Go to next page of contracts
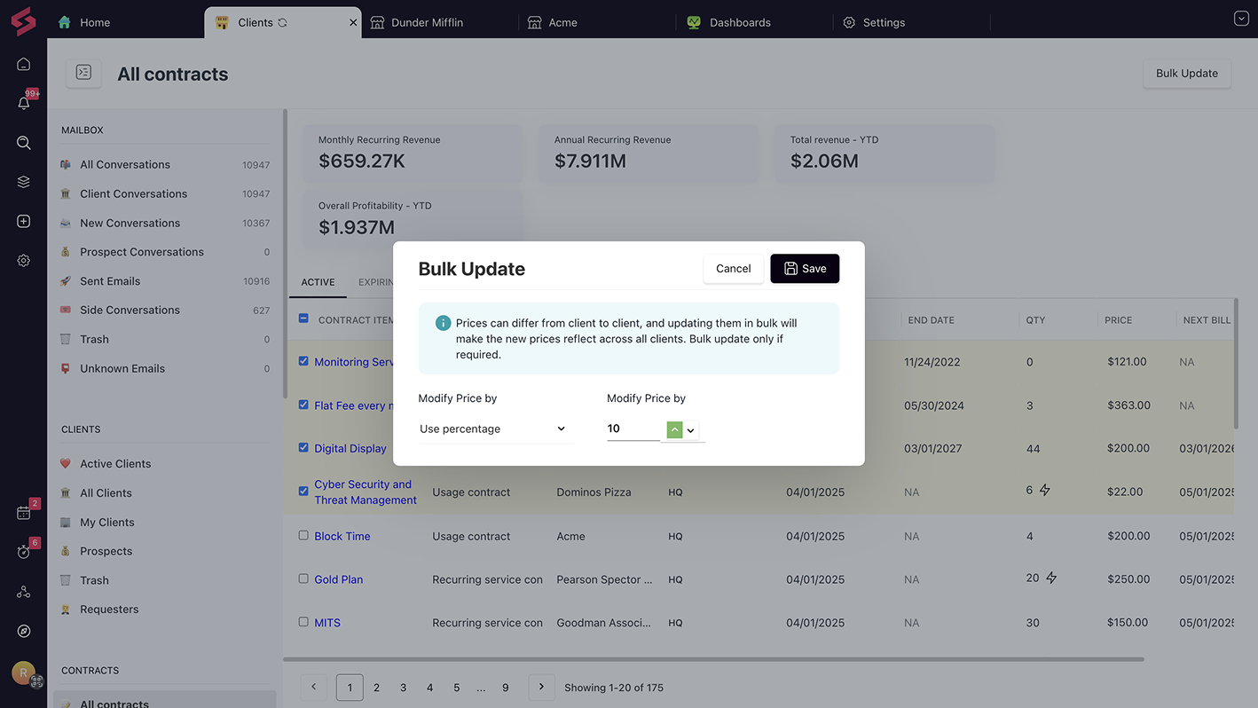 pos(542,688)
